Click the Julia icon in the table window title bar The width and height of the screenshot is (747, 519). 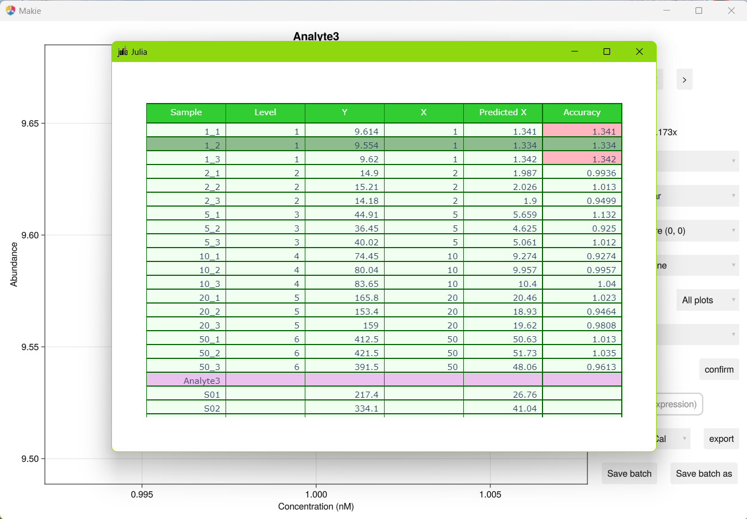click(122, 52)
